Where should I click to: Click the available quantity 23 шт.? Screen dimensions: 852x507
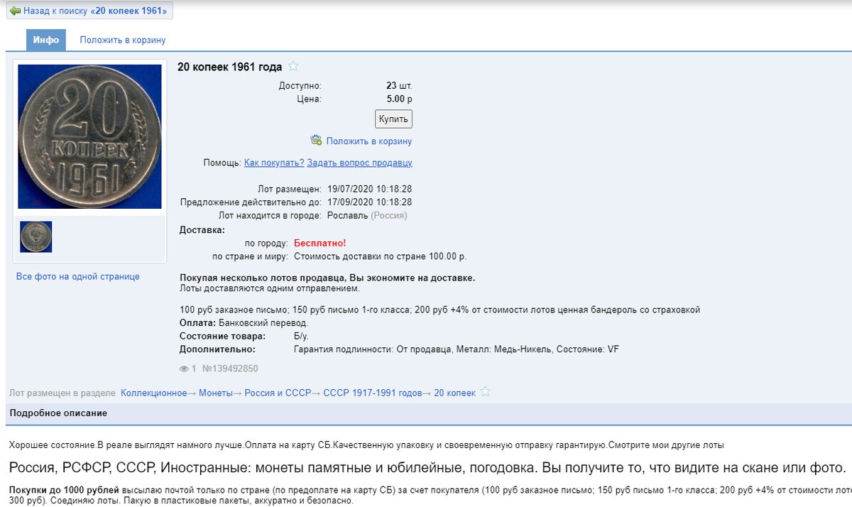(399, 86)
